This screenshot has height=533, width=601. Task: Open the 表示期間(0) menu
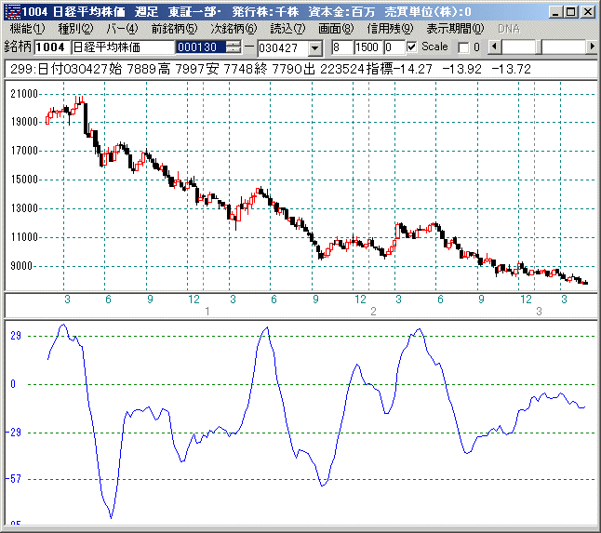[455, 29]
